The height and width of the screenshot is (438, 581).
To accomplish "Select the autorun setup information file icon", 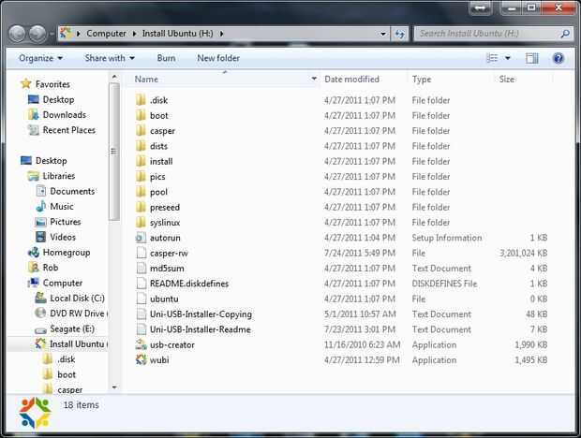I will (x=141, y=238).
